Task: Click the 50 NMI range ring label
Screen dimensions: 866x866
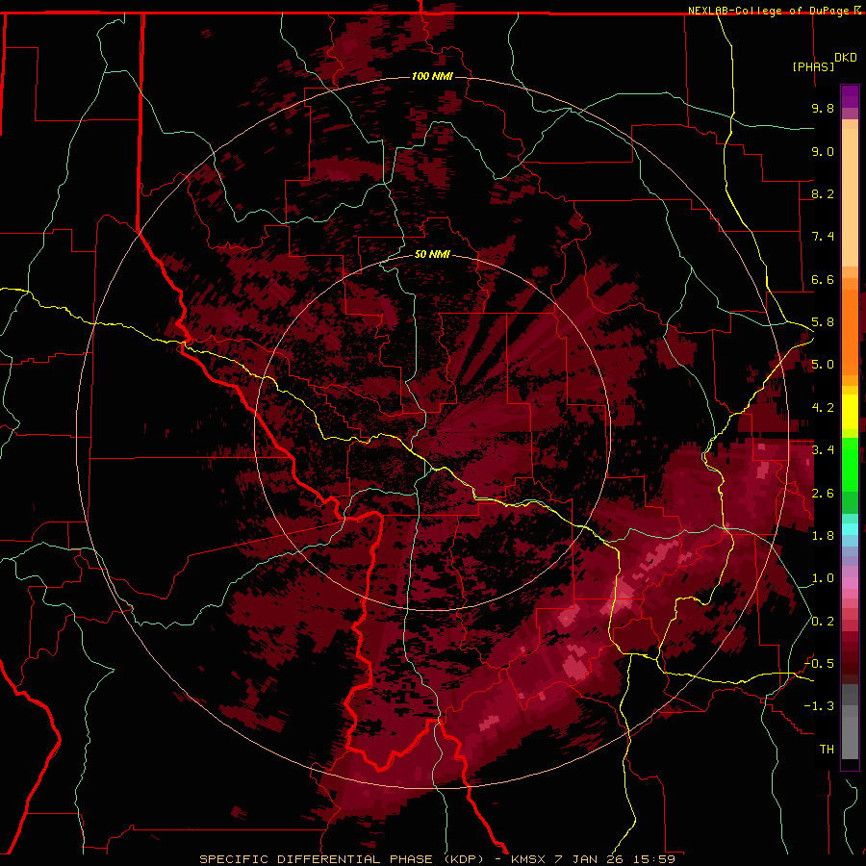Action: click(x=432, y=254)
